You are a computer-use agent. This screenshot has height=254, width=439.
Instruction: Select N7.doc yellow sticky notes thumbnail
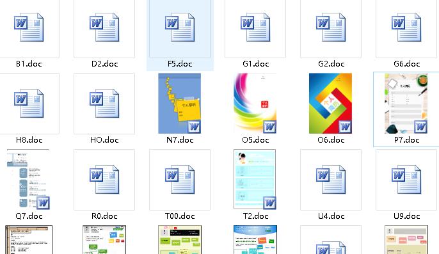pyautogui.click(x=179, y=104)
